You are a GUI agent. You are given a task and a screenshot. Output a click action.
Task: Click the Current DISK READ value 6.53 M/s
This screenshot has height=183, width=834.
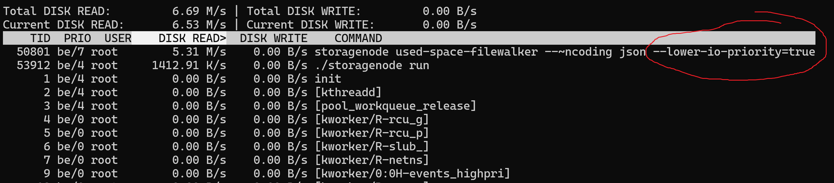(x=199, y=25)
